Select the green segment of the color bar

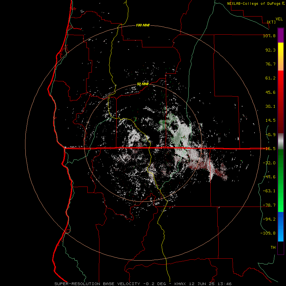281,180
